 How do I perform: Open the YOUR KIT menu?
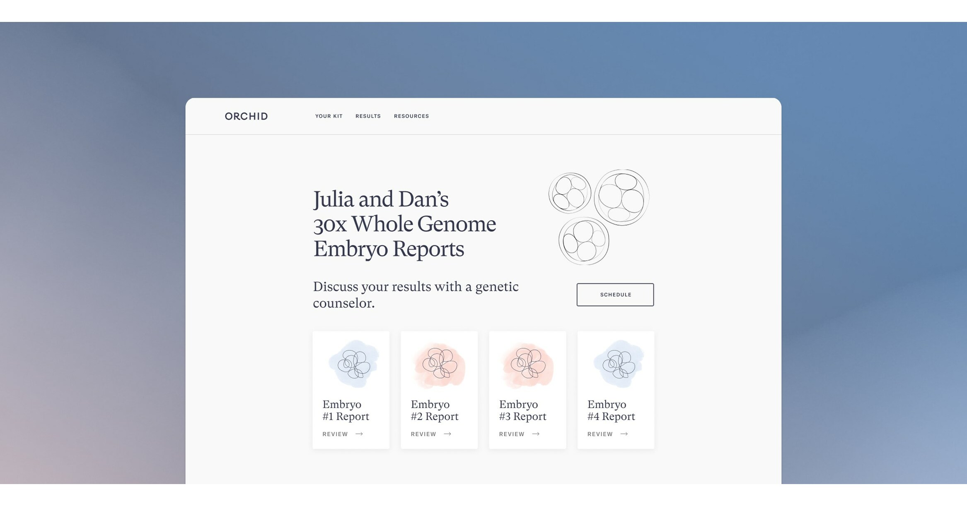(x=329, y=116)
